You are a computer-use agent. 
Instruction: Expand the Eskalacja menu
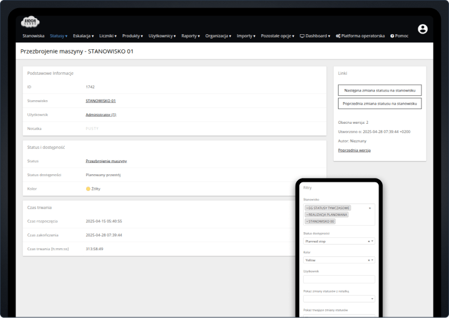[x=84, y=36]
